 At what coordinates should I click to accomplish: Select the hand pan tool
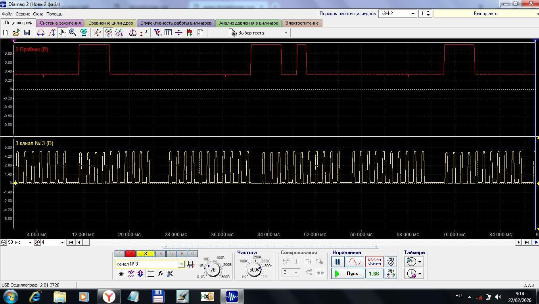pyautogui.click(x=63, y=33)
